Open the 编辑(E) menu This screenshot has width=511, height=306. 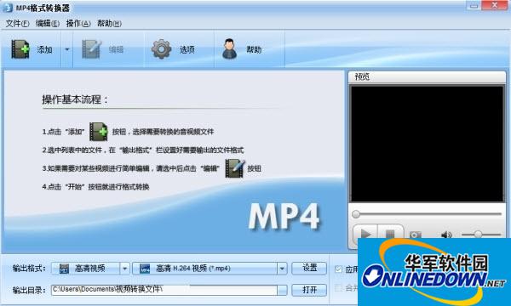48,24
